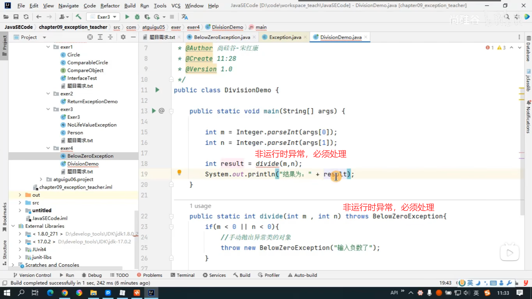Click Collapse All icon in Project panel
Screen dimensions: 532x299
110,37
